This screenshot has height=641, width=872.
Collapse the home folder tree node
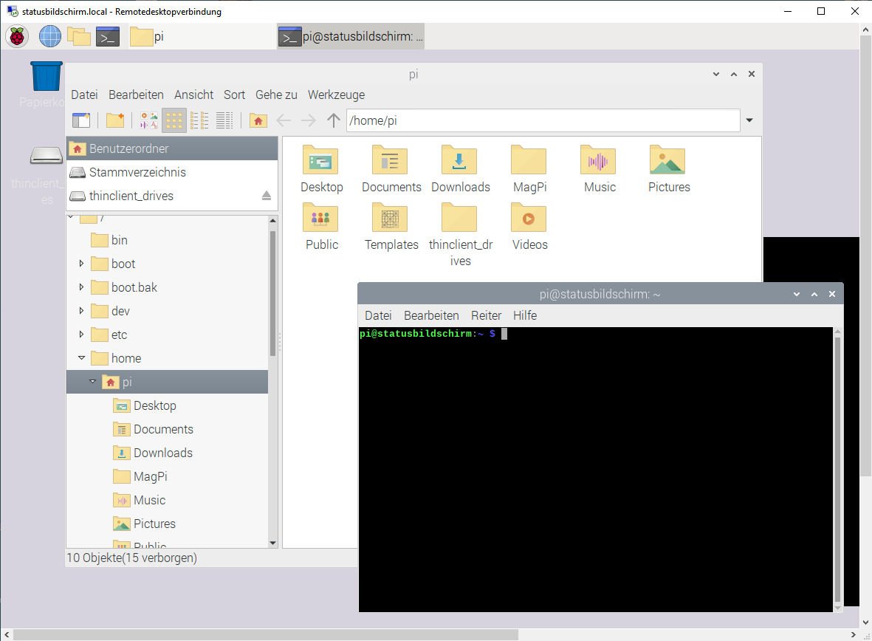coord(81,358)
